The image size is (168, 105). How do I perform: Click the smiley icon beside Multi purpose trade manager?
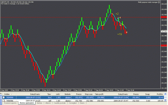pos(159,2)
